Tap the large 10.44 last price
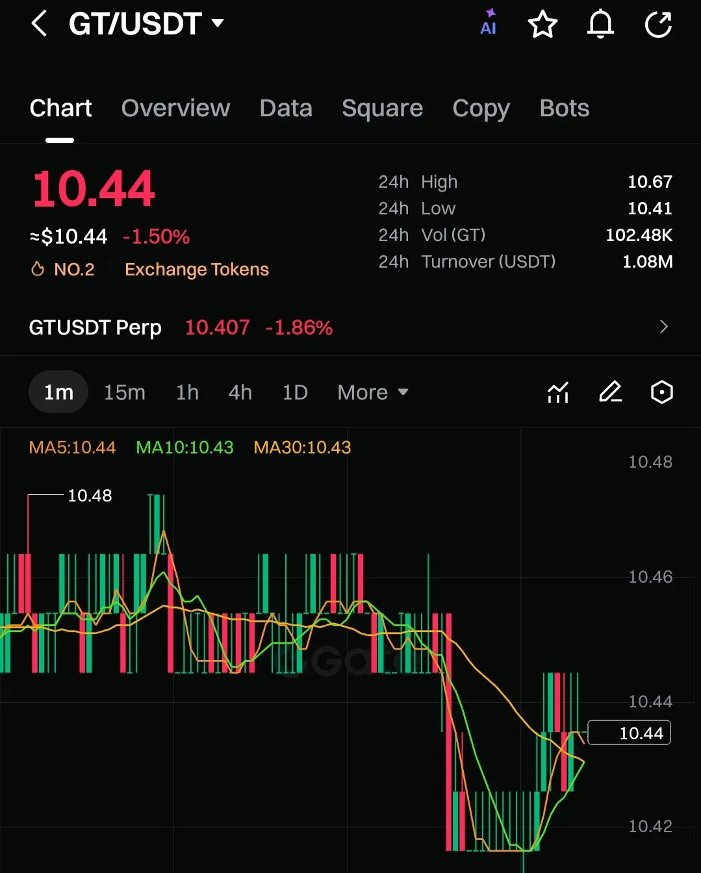The width and height of the screenshot is (701, 873). (x=94, y=189)
